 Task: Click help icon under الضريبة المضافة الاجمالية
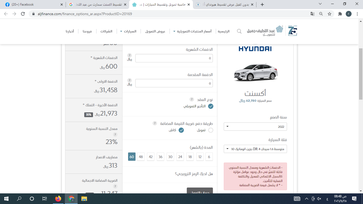(115, 186)
